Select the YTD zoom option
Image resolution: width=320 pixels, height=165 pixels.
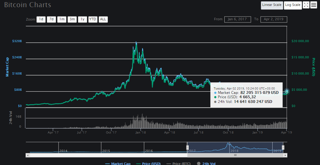[93, 19]
